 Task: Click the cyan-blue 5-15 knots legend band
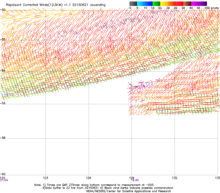[x=145, y=4]
